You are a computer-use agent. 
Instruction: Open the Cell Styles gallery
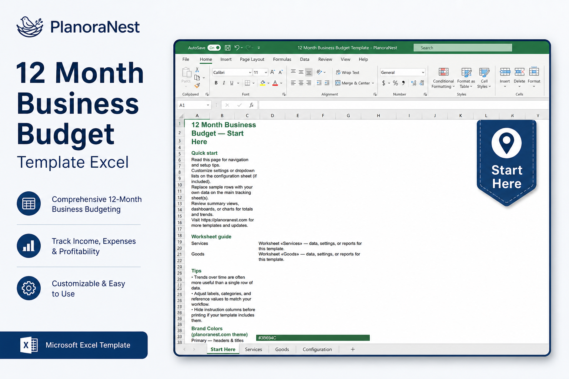[484, 78]
